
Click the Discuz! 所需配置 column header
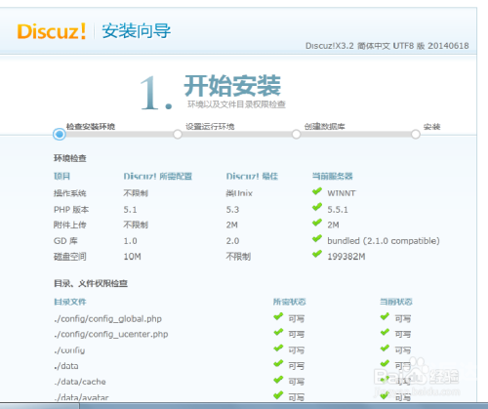(x=158, y=177)
